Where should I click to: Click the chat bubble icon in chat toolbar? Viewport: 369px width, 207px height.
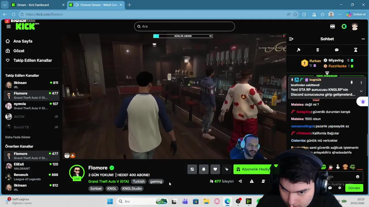point(337,50)
